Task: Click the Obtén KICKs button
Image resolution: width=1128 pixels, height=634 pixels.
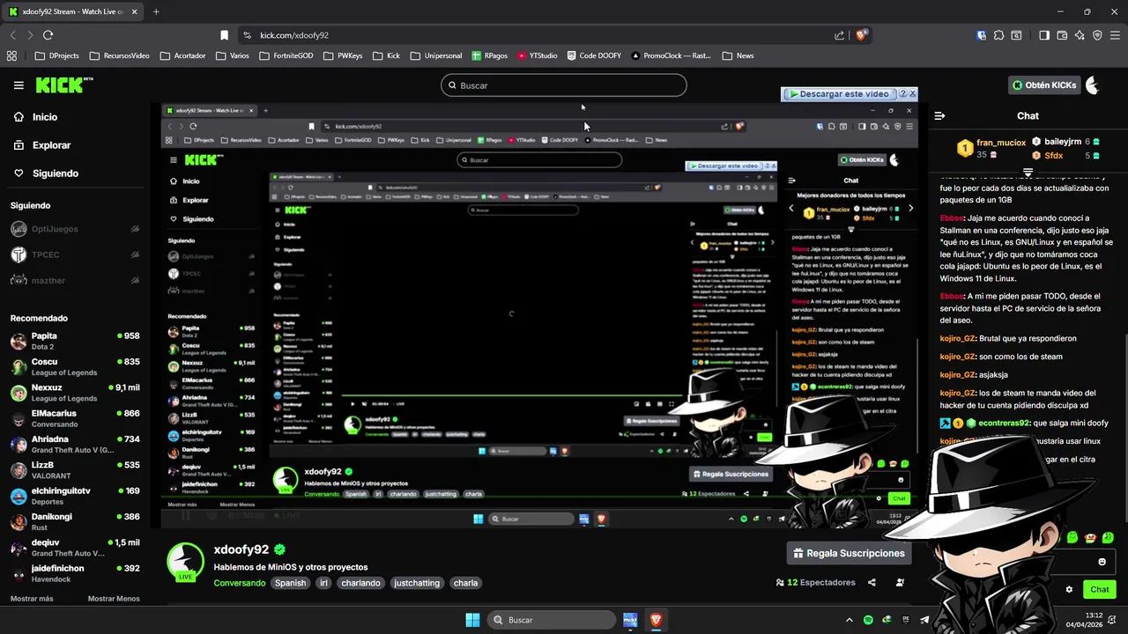Action: (x=1044, y=85)
